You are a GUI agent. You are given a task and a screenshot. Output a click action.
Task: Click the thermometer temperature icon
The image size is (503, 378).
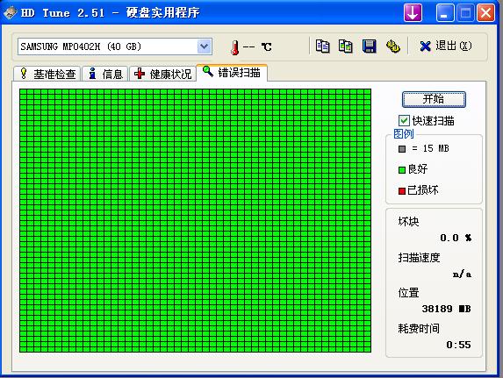[235, 47]
